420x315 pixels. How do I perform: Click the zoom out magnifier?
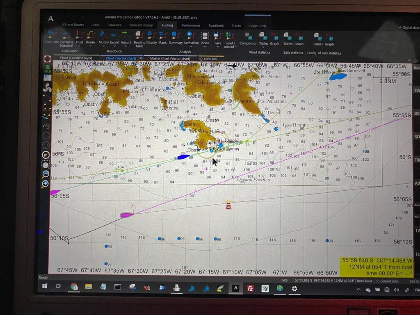click(46, 174)
